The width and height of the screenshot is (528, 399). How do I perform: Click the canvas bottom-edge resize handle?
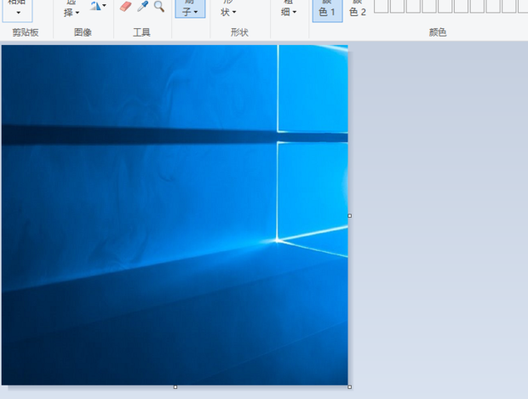[x=175, y=387]
